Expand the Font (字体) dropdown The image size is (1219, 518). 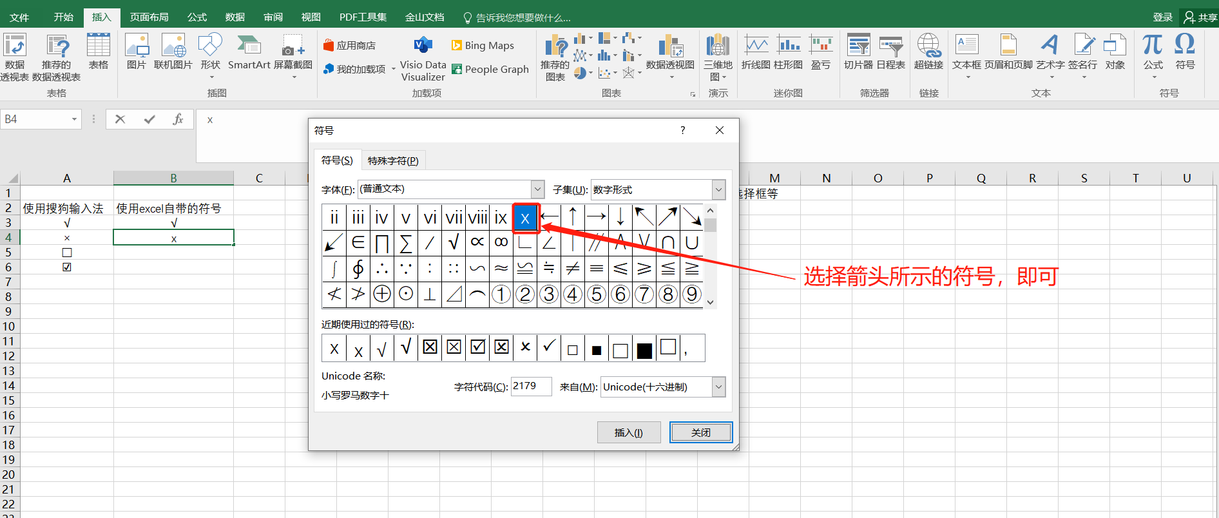(537, 189)
